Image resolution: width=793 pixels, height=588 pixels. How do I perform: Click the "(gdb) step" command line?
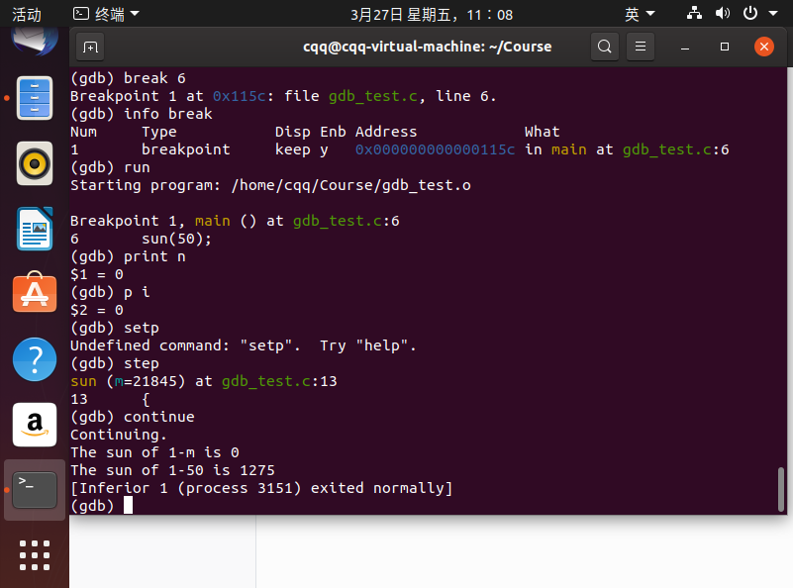(115, 363)
